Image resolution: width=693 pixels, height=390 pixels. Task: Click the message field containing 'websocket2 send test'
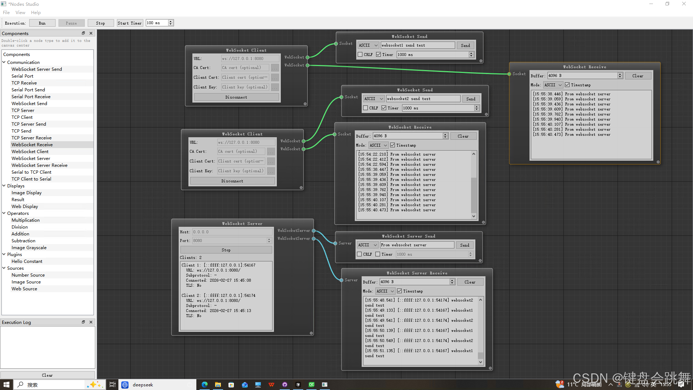click(423, 99)
